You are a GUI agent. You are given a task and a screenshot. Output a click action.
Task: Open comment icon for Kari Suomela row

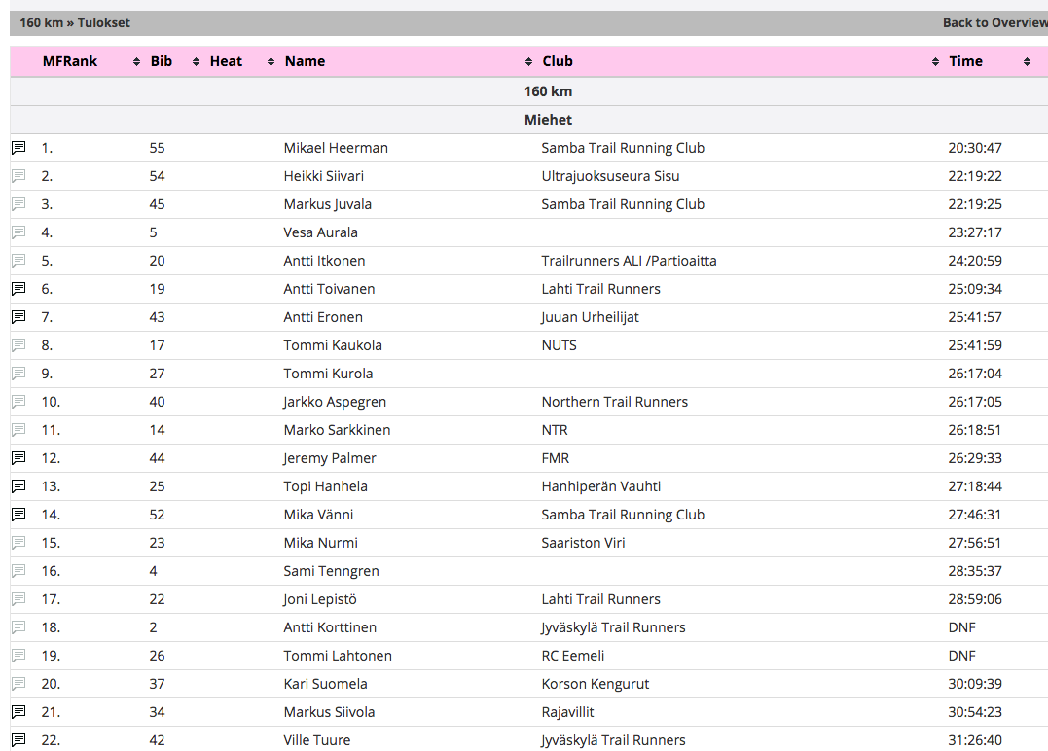tap(18, 684)
